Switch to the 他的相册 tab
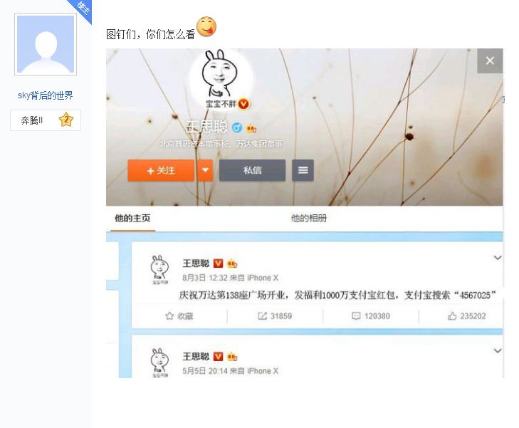 pyautogui.click(x=308, y=218)
